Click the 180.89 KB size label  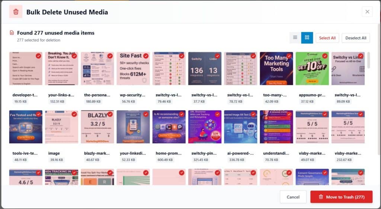tap(93, 102)
